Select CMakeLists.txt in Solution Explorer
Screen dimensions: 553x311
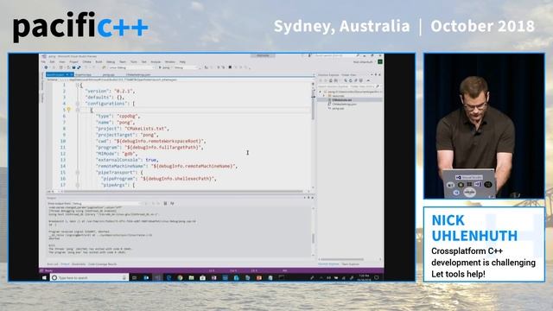tap(342, 100)
